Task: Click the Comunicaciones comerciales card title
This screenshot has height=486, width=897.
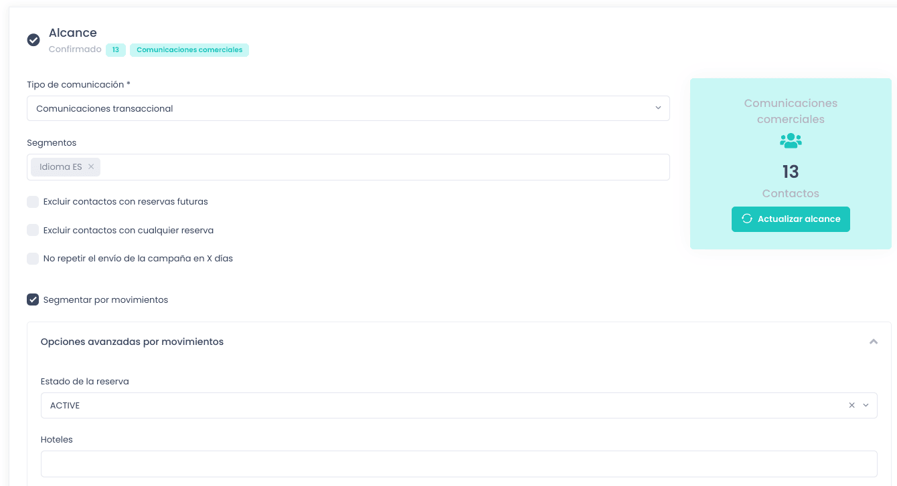Action: (x=791, y=111)
